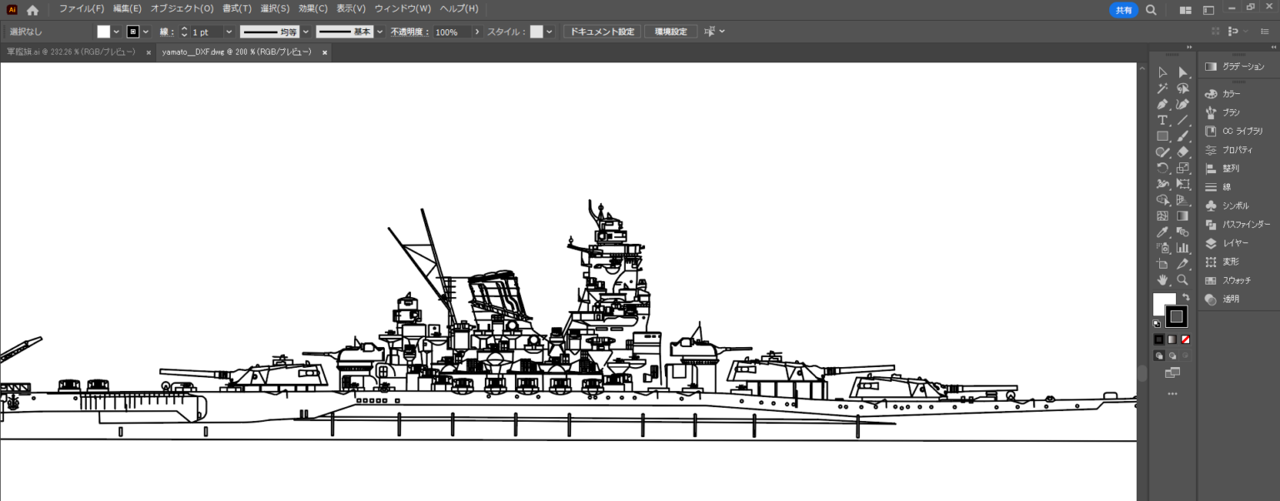Open the stroke weight 1 pt dropdown

[x=229, y=32]
